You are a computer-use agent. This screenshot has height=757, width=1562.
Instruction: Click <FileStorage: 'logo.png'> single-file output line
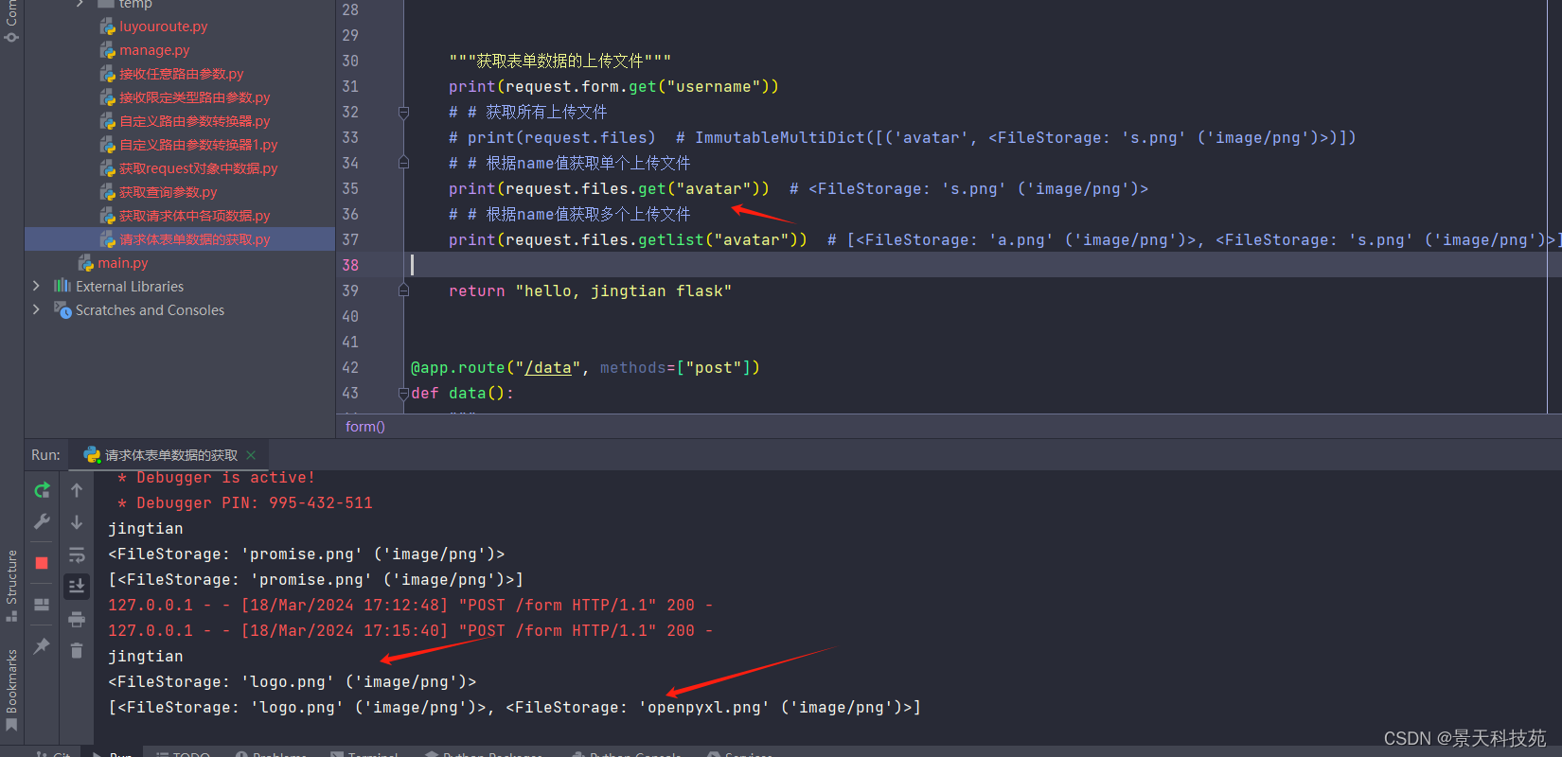point(293,681)
